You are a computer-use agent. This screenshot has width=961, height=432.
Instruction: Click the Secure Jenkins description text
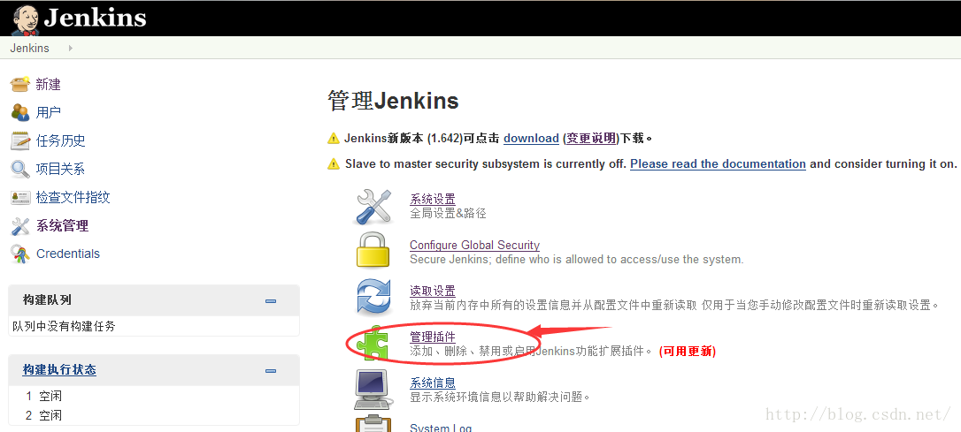tap(577, 260)
